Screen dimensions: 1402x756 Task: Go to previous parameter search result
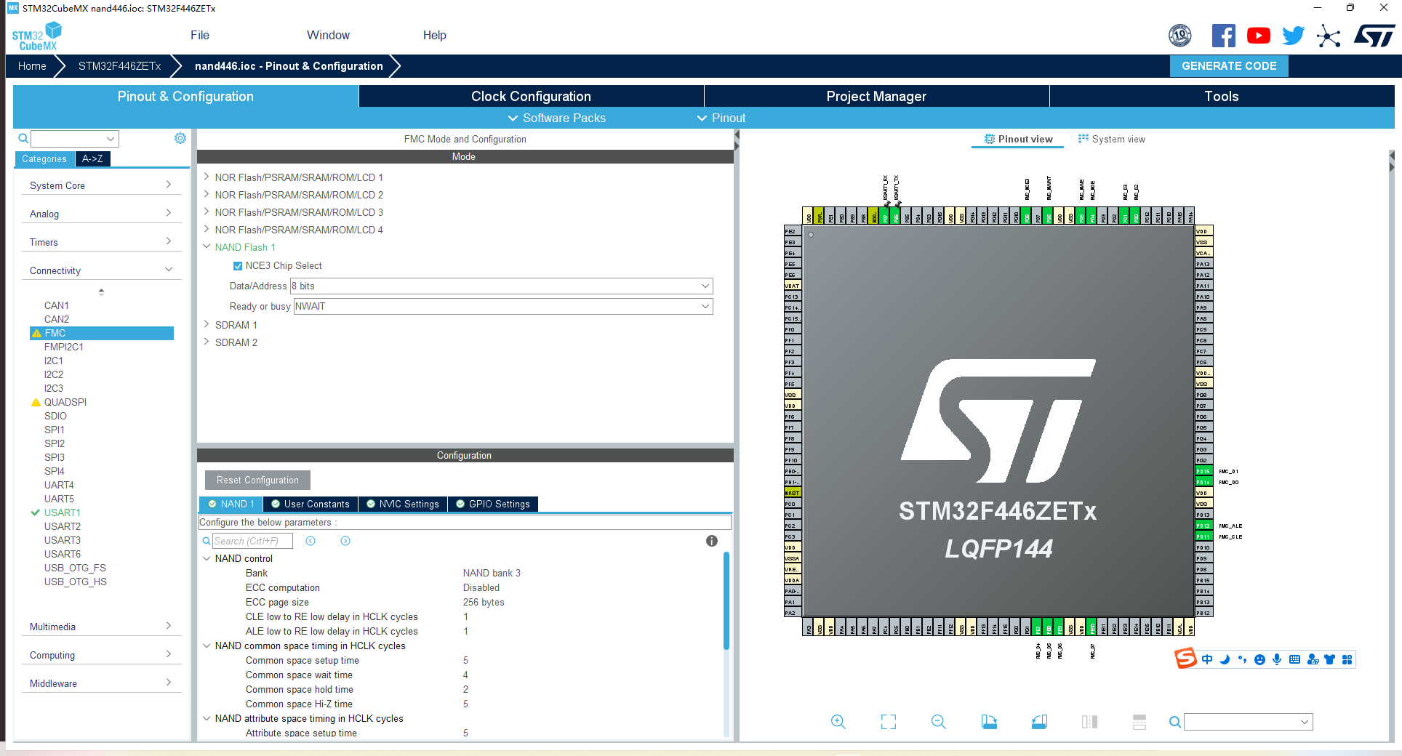click(x=311, y=541)
